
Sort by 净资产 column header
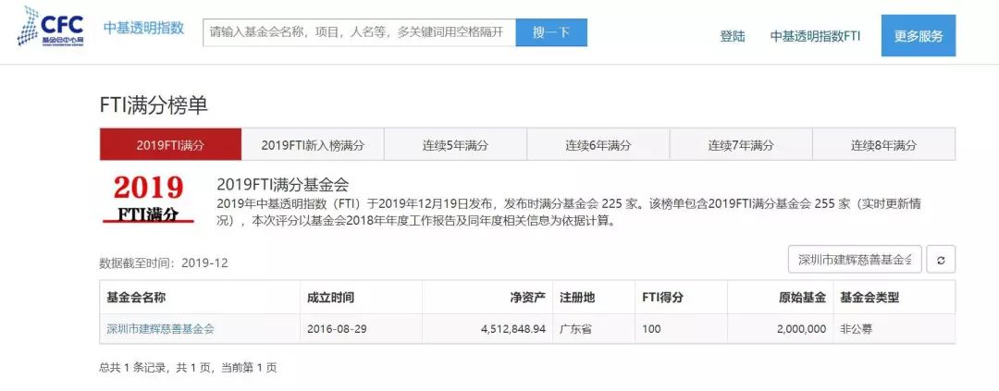point(487,298)
